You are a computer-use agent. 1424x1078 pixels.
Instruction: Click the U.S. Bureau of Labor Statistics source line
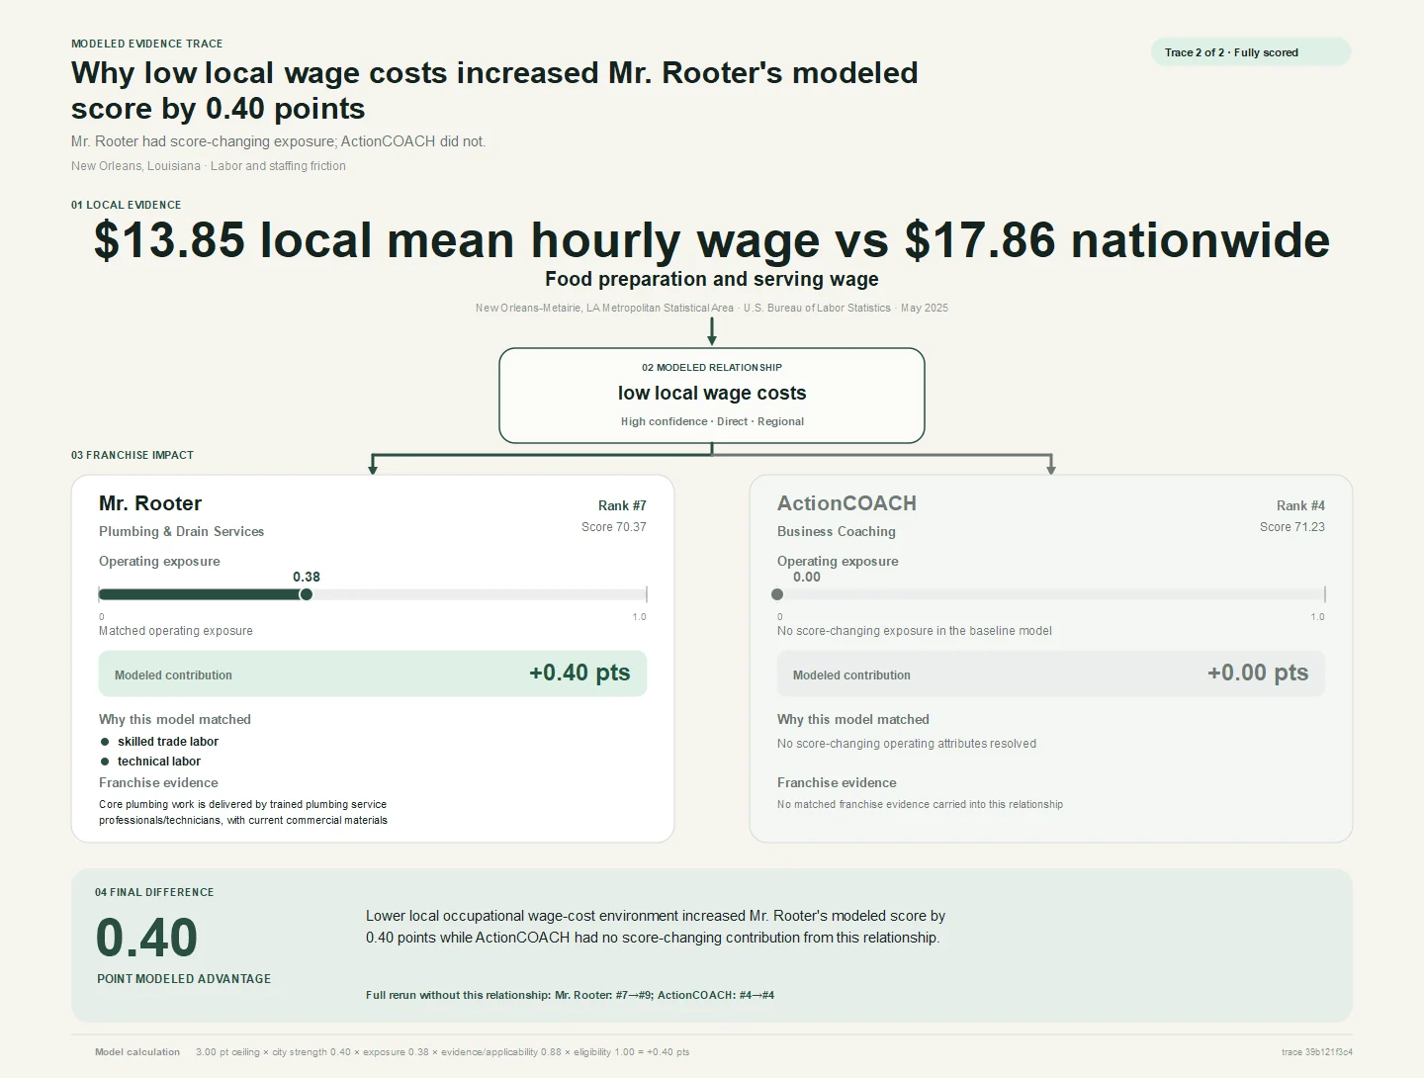pos(712,308)
